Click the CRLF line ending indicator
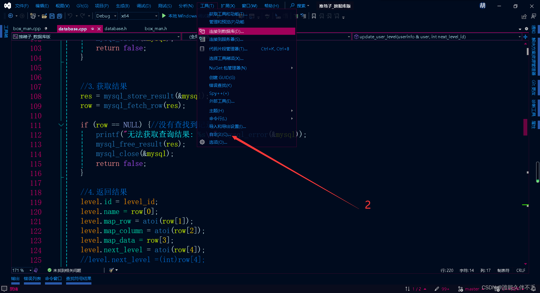Screen dimensions: 540x293 click(x=521, y=271)
